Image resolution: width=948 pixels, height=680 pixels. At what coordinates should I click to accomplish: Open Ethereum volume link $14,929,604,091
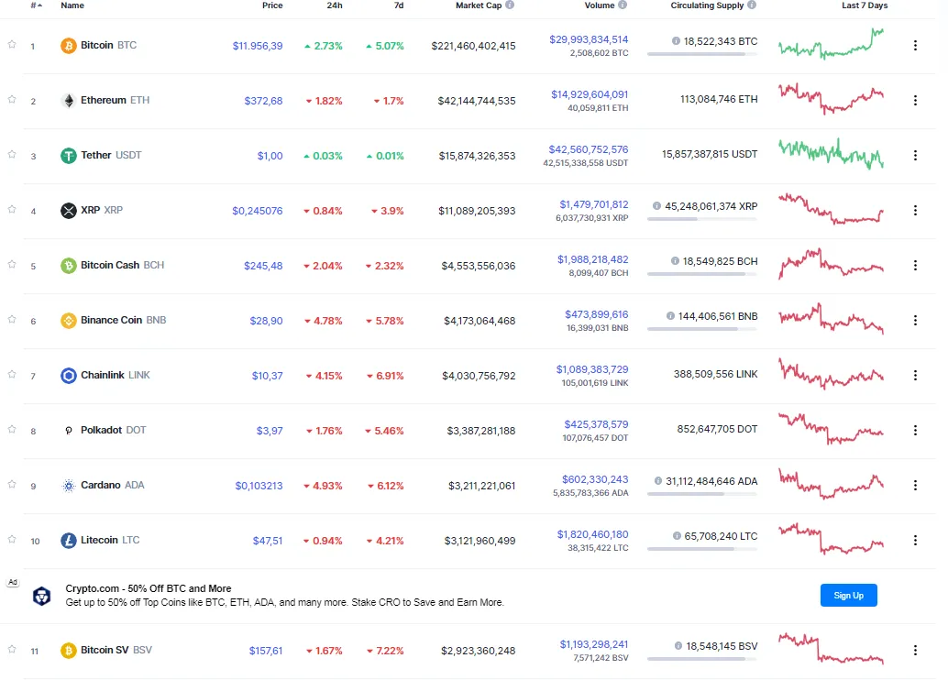590,94
